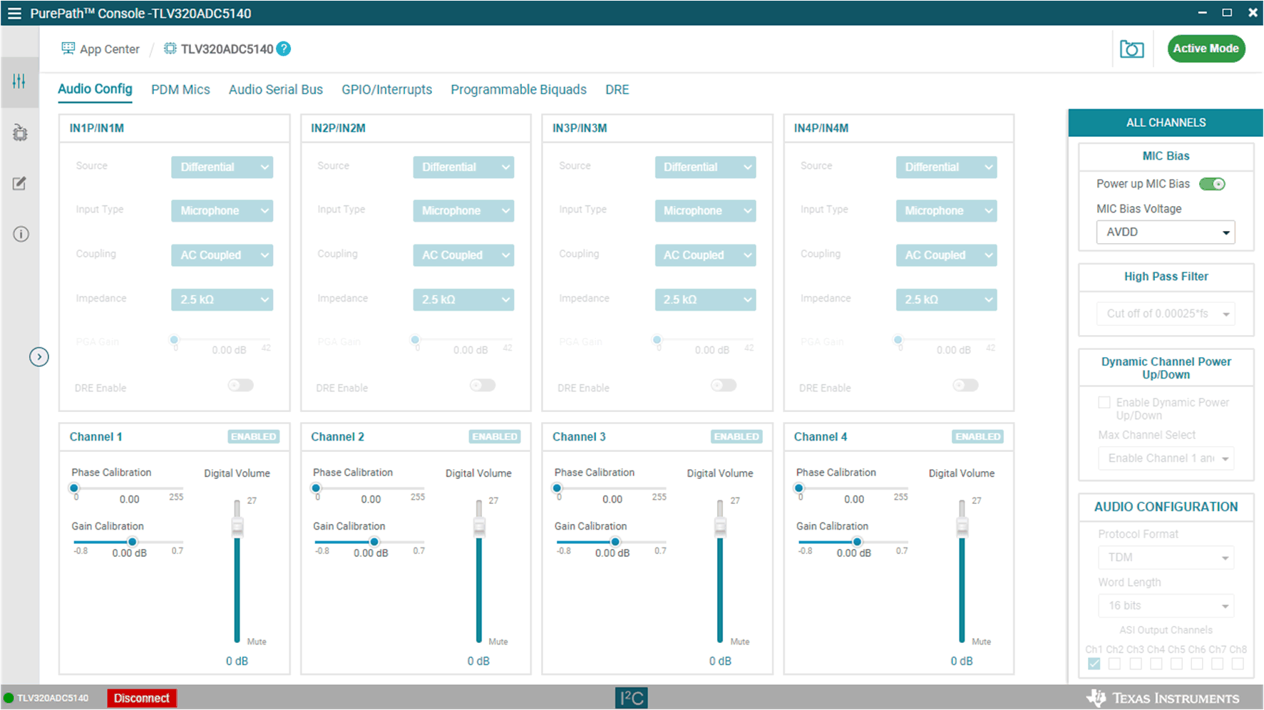Viewport: 1264px width, 710px height.
Task: Click the I2C icon in status bar
Action: (x=631, y=698)
